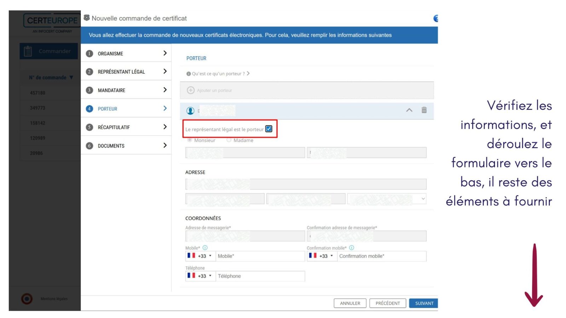
Task: Select the Monsieur radio button
Action: coord(190,140)
